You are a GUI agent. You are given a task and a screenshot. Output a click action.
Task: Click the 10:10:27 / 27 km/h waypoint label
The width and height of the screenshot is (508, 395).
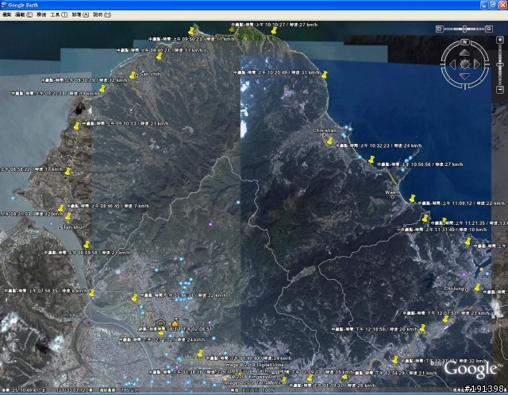click(x=275, y=25)
